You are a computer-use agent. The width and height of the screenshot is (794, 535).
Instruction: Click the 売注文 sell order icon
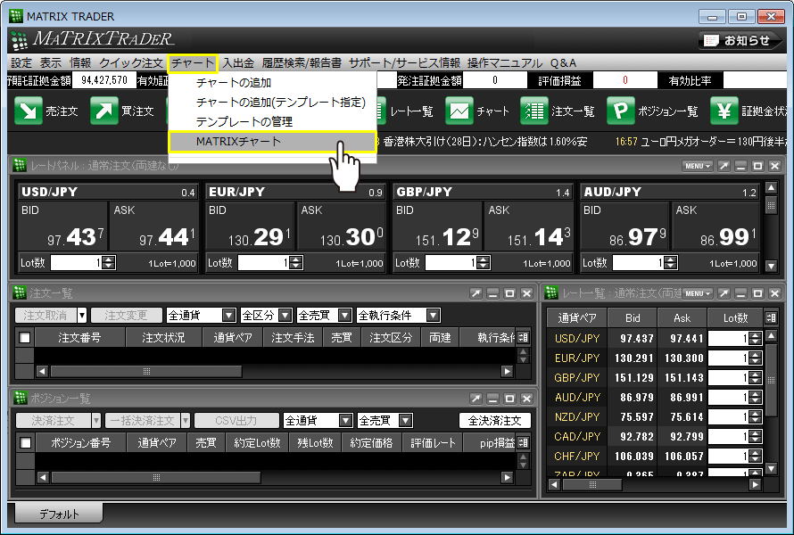point(29,111)
